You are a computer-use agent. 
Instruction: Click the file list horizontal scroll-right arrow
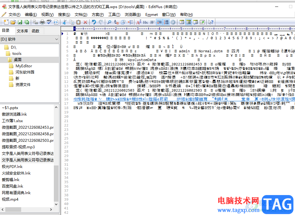[51, 209]
